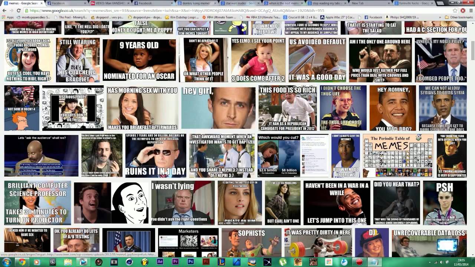Image resolution: width=475 pixels, height=267 pixels.
Task: Open League of Legends taskbar icon
Action: (222, 262)
